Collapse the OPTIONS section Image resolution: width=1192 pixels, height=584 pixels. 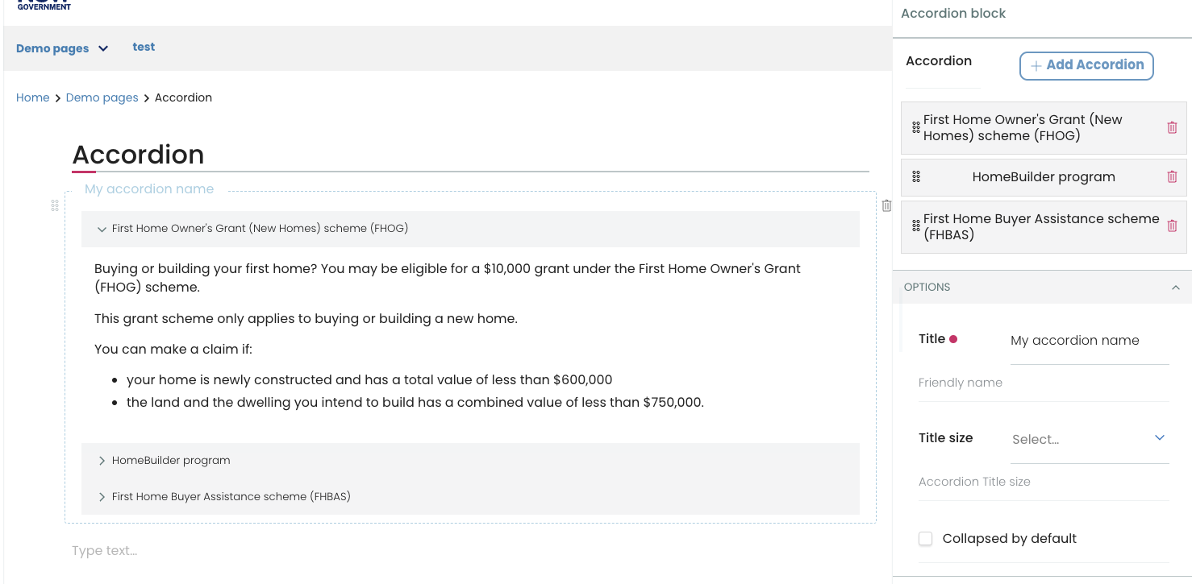(1175, 288)
